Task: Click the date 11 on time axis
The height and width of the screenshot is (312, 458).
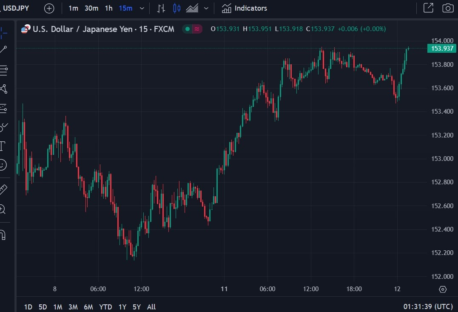Action: pyautogui.click(x=224, y=289)
